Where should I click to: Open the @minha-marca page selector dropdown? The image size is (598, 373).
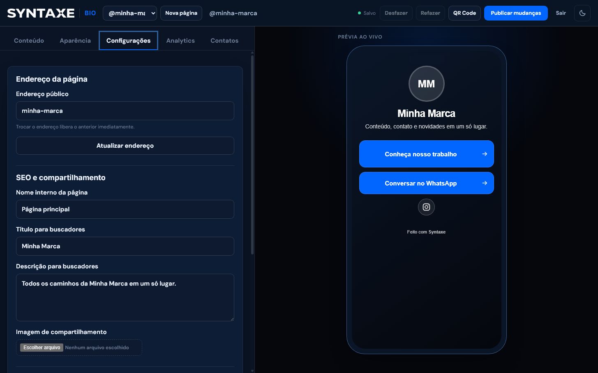[x=130, y=13]
